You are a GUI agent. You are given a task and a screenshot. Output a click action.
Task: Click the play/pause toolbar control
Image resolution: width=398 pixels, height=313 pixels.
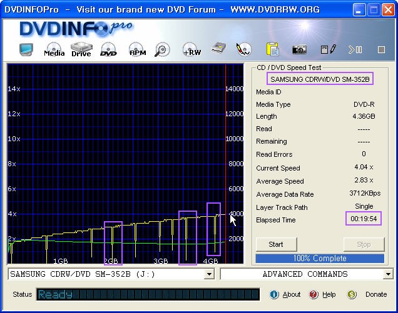tap(355, 50)
